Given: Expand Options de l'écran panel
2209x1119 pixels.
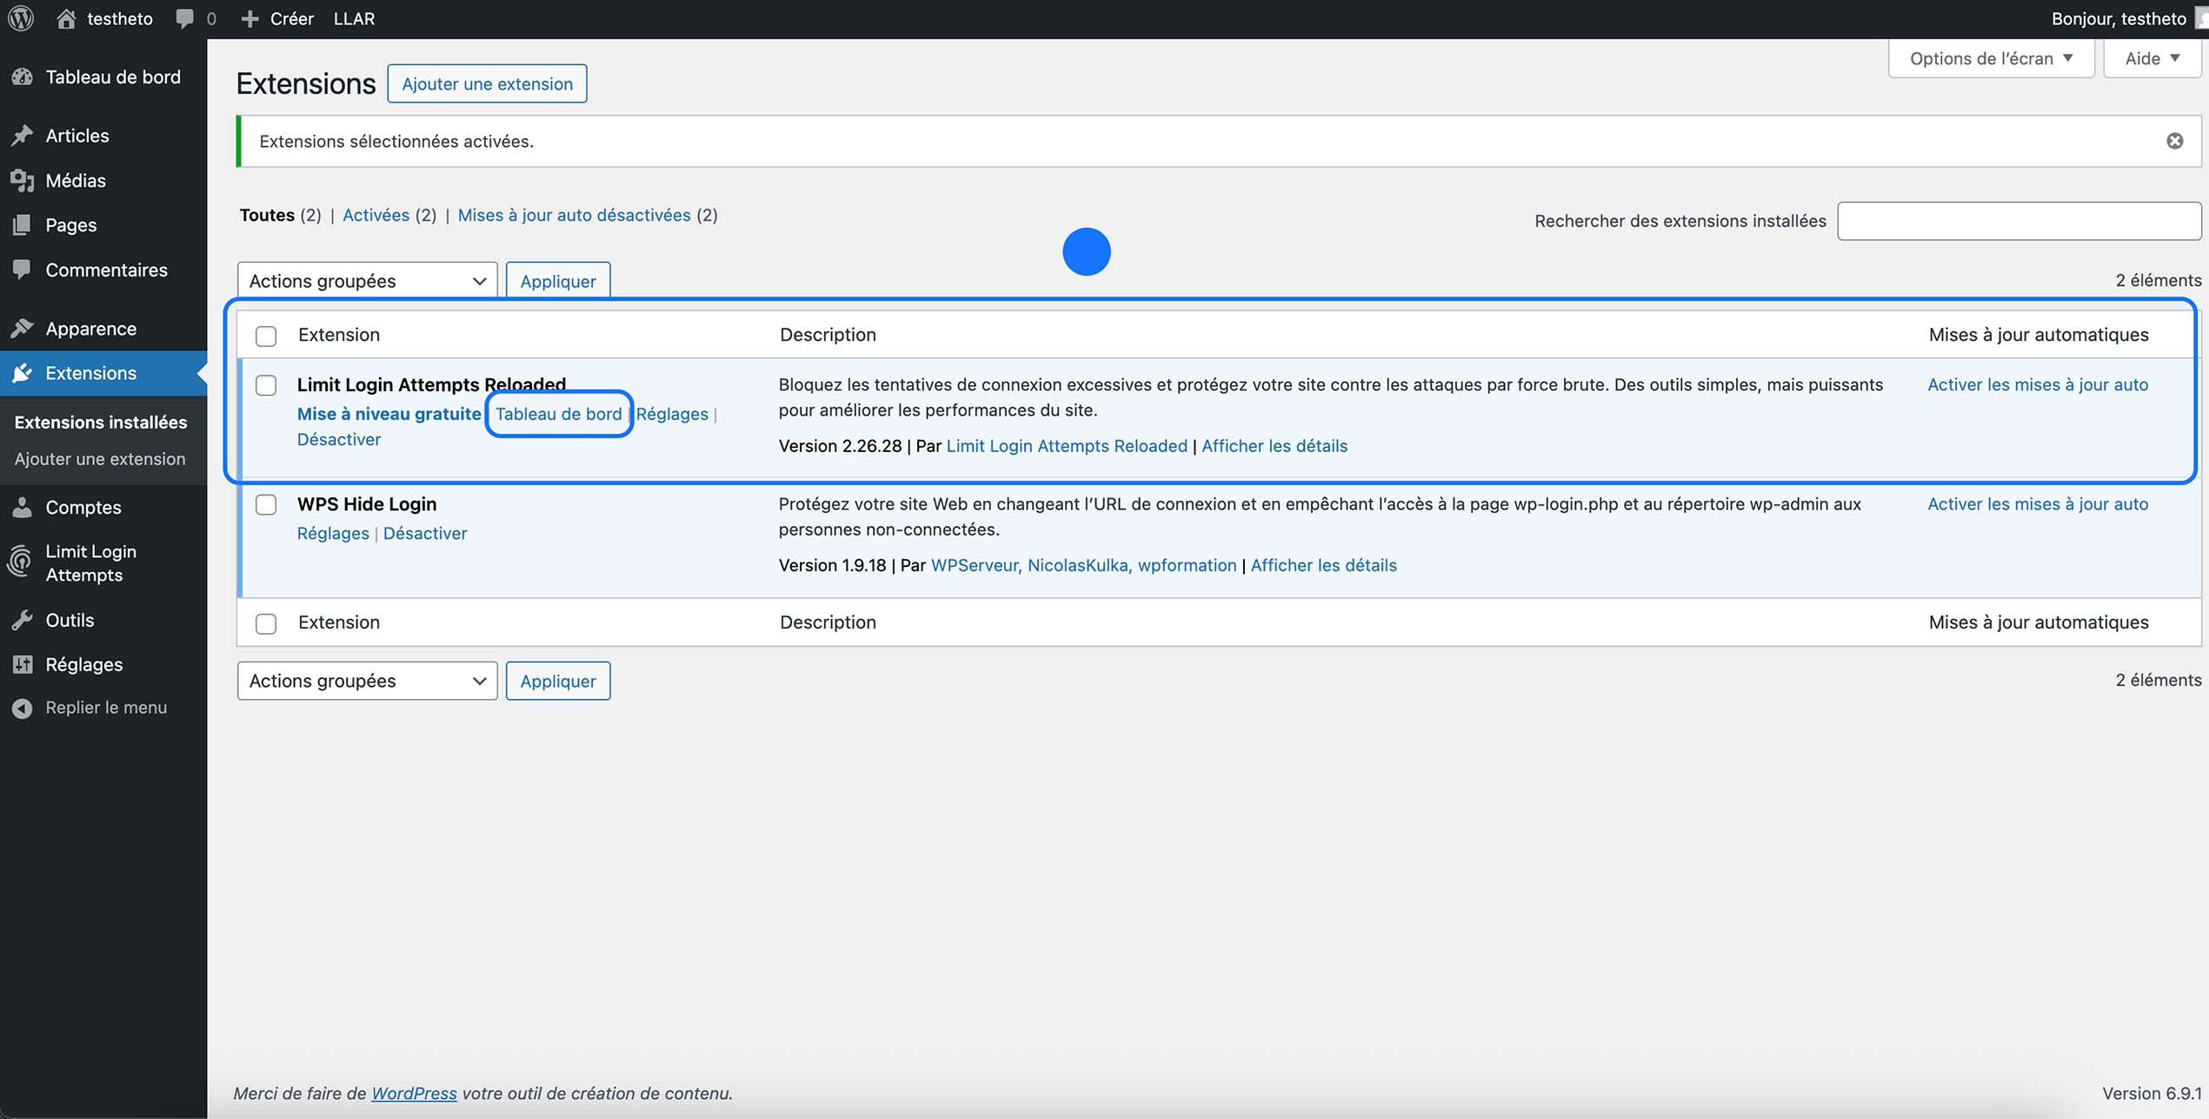Looking at the screenshot, I should click(x=1990, y=57).
